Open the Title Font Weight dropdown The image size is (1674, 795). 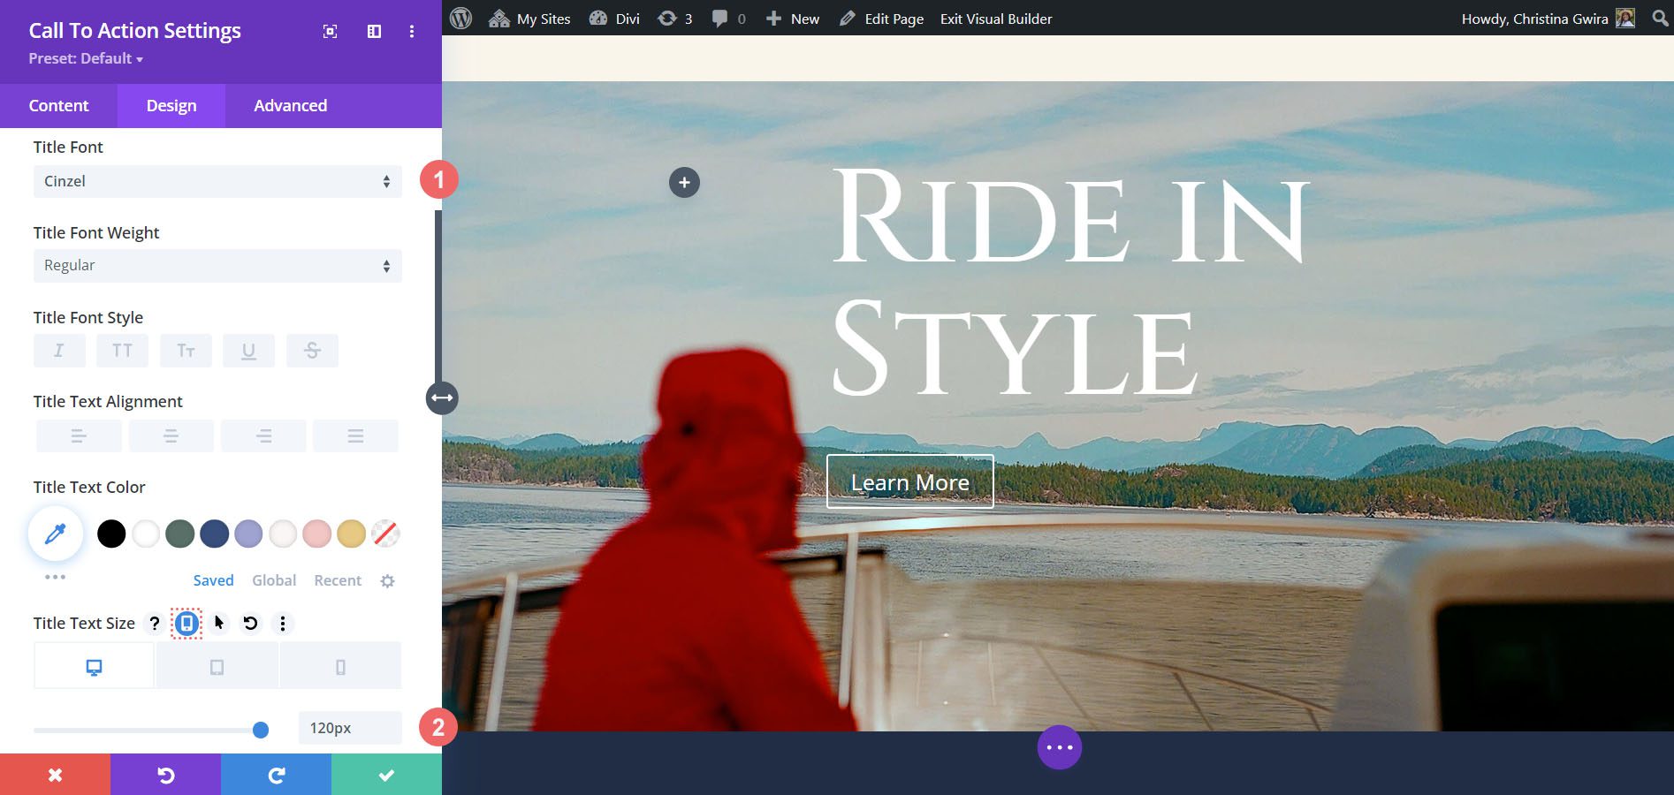[217, 265]
